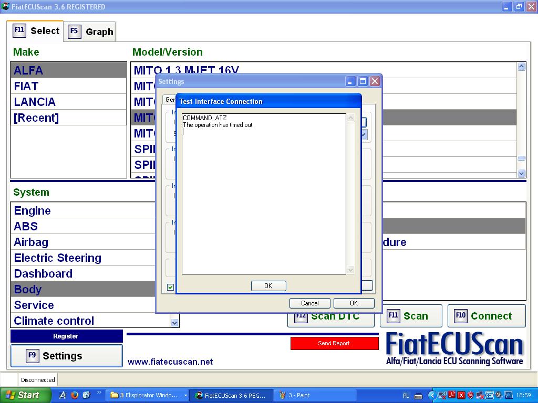Click the Scan button
Screen dimensions: 538x403
[x=411, y=315]
